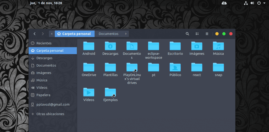Select the Música folder icon
Viewport: 269px width, 132px height.
click(x=218, y=46)
